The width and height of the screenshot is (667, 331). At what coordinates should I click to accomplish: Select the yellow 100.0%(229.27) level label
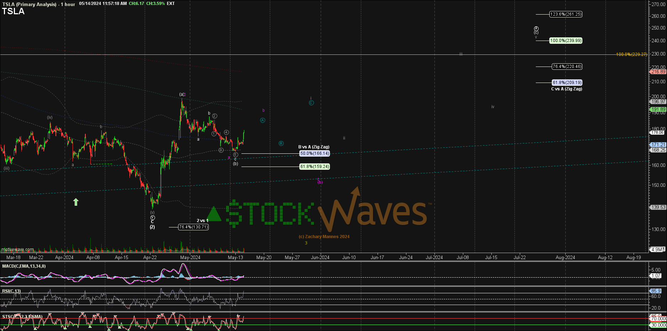tap(631, 54)
